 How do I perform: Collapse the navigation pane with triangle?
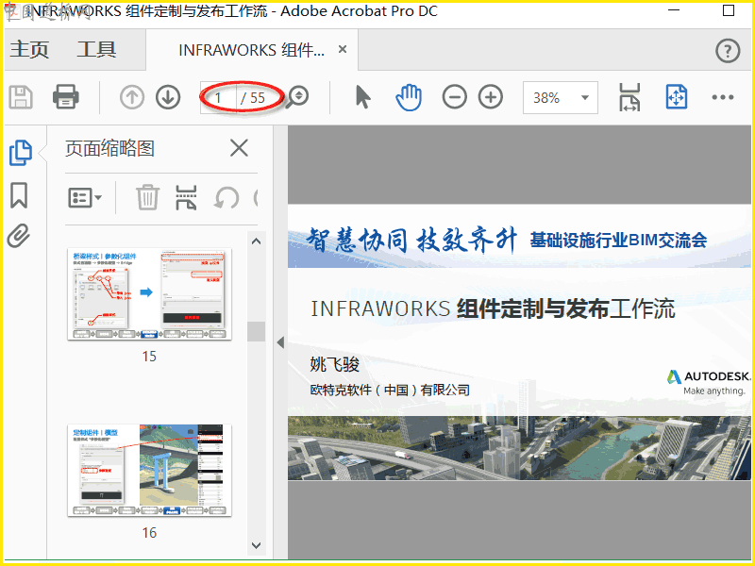pos(280,342)
